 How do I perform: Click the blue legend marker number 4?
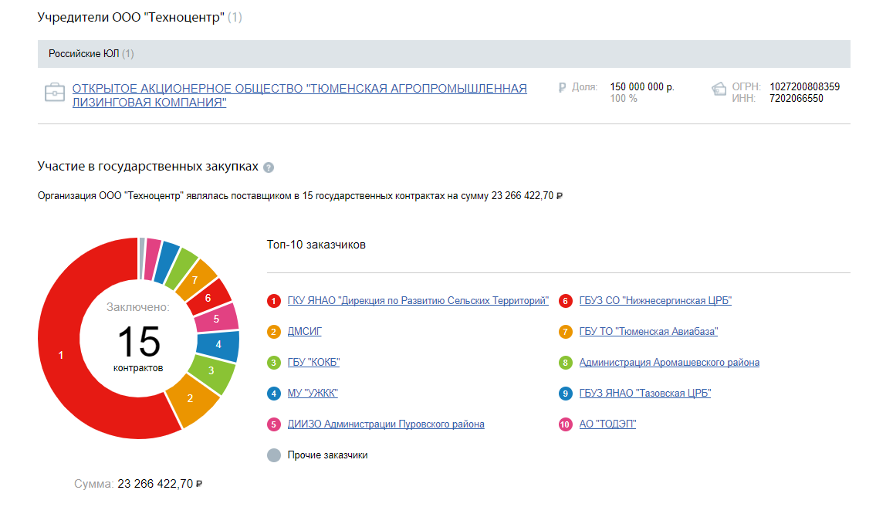pyautogui.click(x=274, y=394)
